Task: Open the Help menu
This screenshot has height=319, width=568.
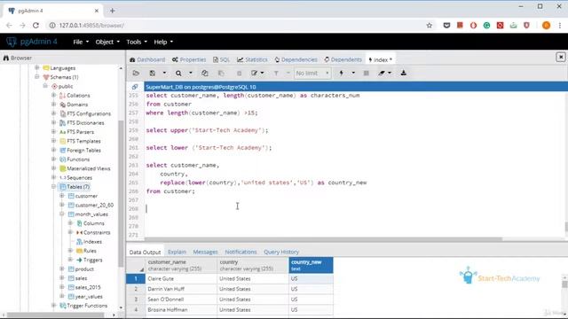Action: point(163,42)
